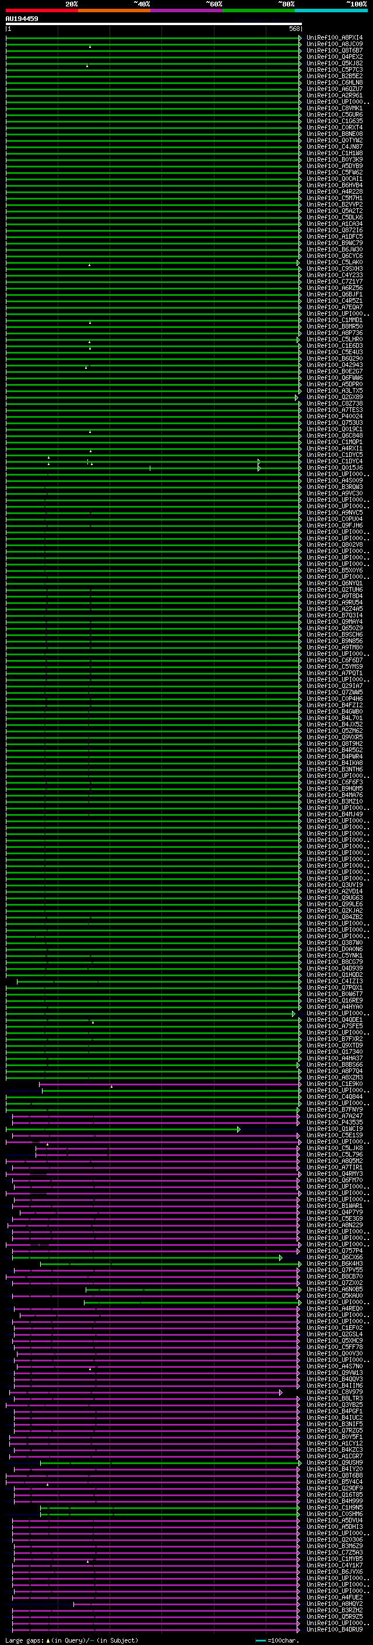Open hit UniRef100_A8PXI4
The width and height of the screenshot is (373, 1645).
point(335,38)
